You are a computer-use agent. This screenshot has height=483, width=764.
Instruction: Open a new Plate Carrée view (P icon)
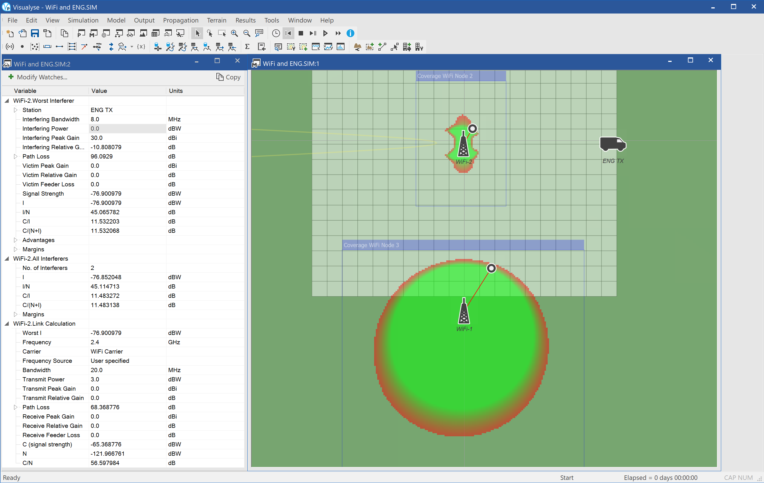tap(81, 33)
